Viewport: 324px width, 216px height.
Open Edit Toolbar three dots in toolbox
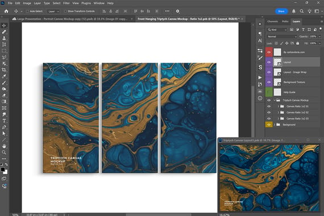(4, 159)
